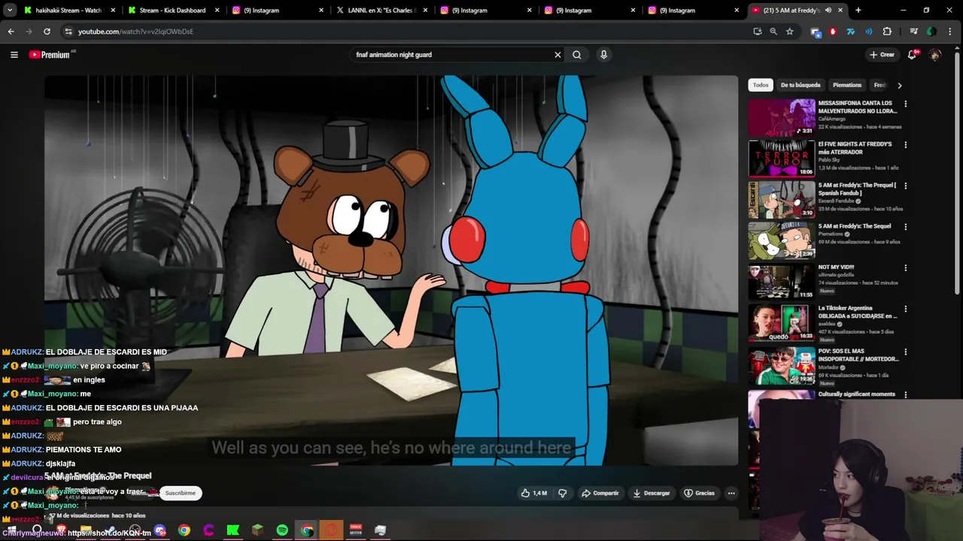Click the Suscribirme button

pos(181,493)
